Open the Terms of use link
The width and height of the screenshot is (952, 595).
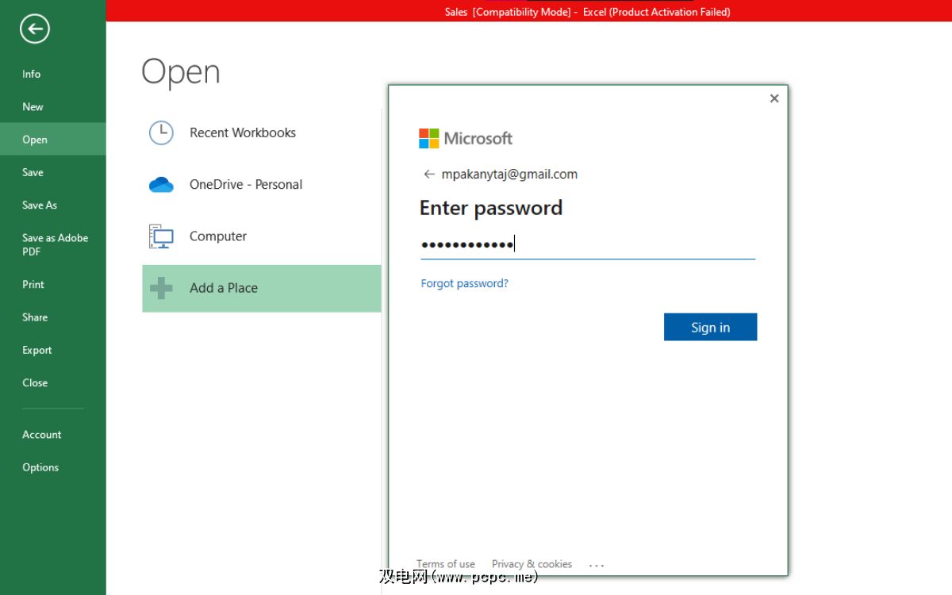[446, 564]
